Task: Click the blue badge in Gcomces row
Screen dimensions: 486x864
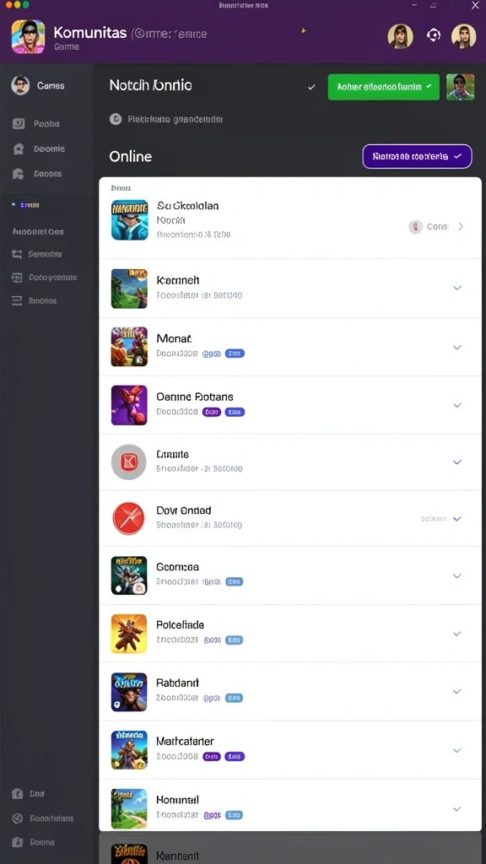Action: 235,581
